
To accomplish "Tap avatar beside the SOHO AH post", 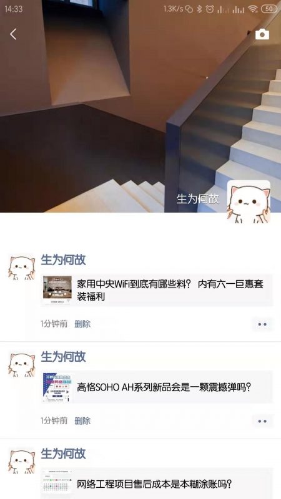I will tap(21, 364).
